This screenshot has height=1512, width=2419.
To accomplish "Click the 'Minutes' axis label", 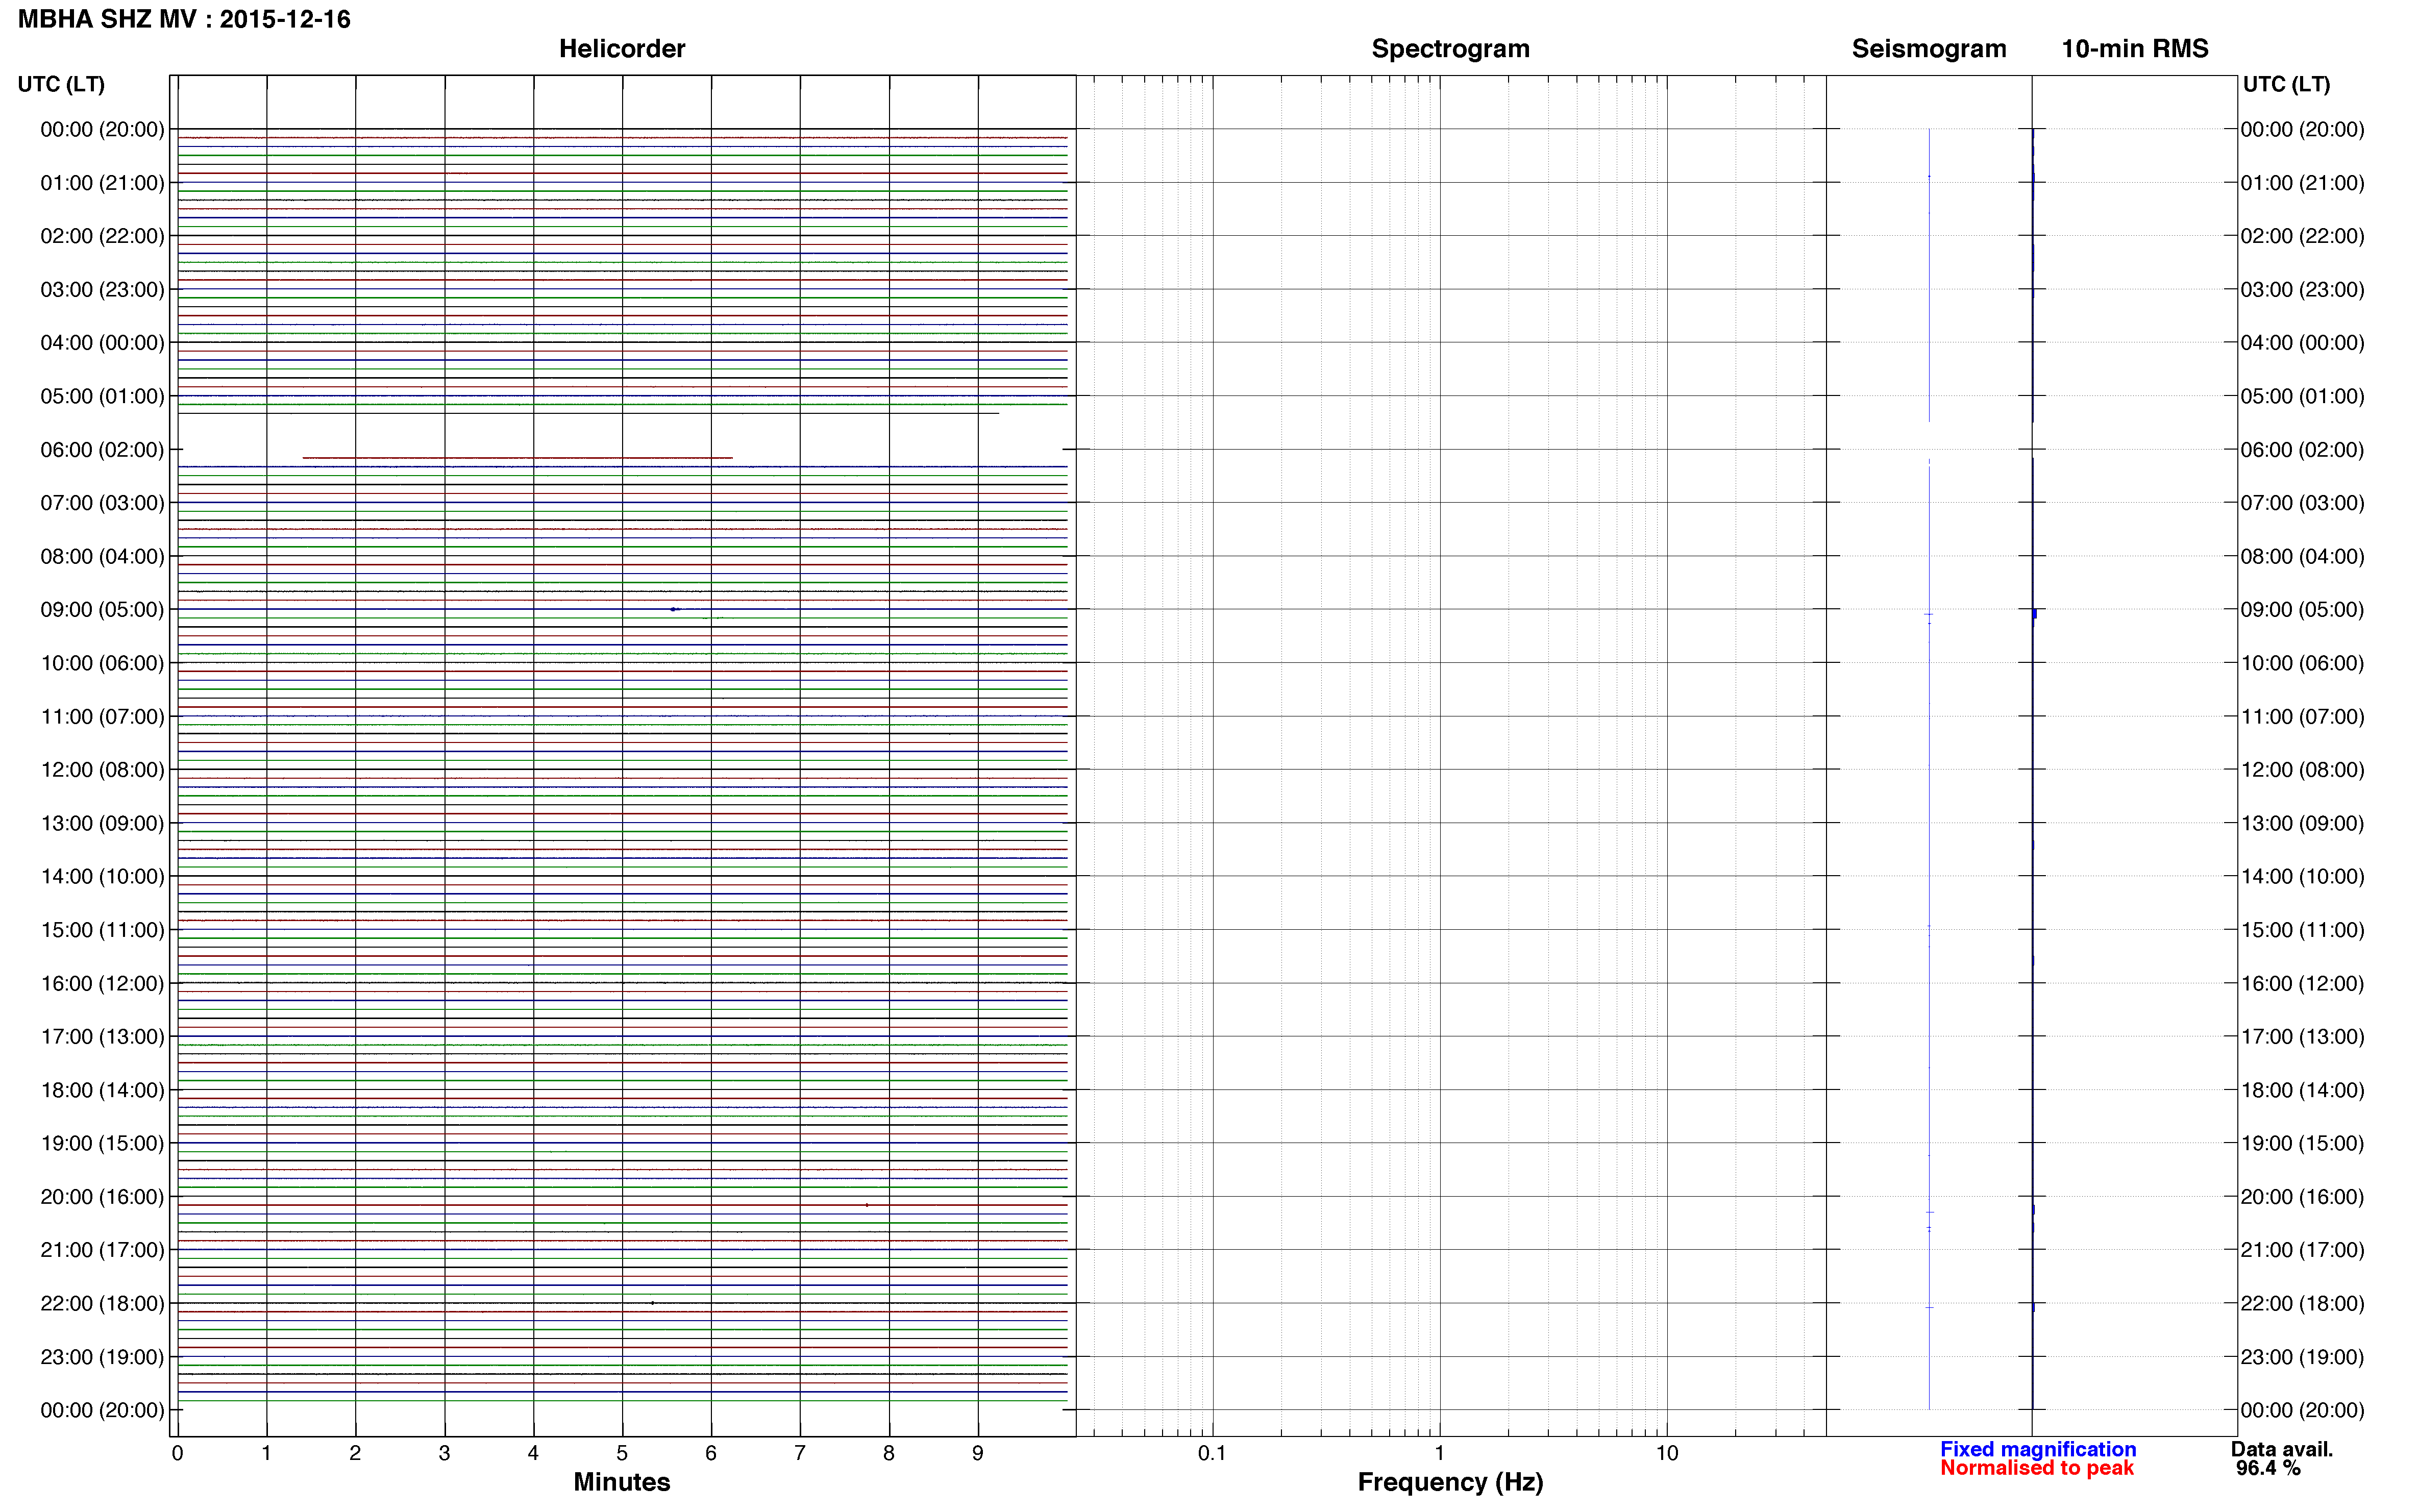I will (x=622, y=1482).
